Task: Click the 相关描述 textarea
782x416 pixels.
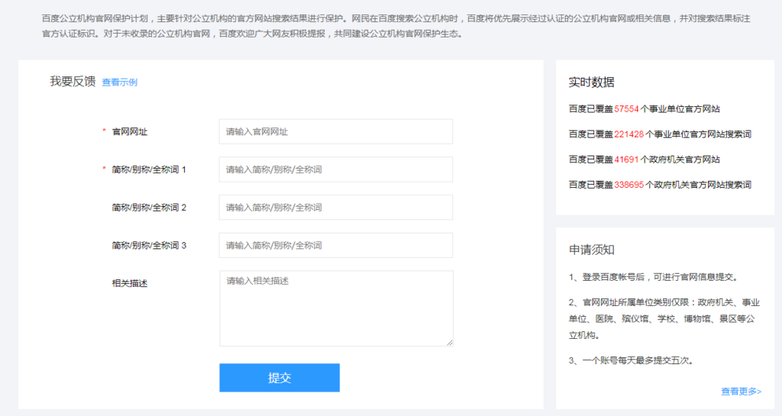Action: 336,308
